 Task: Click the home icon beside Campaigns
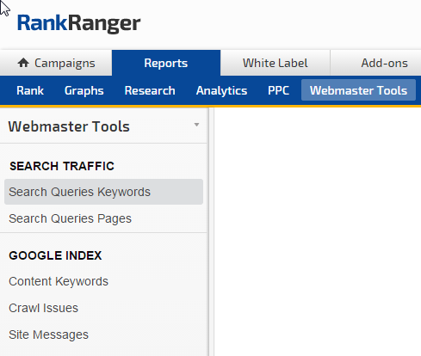23,63
